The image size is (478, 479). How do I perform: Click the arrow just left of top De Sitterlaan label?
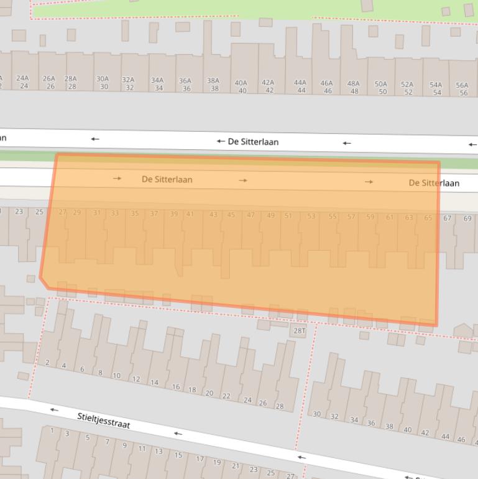tap(220, 142)
